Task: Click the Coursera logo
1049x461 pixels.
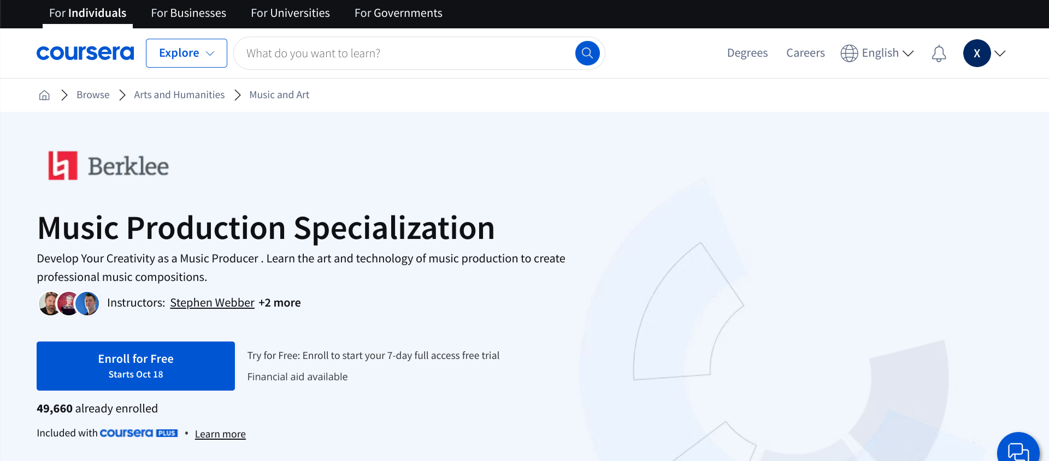Action: click(x=85, y=53)
